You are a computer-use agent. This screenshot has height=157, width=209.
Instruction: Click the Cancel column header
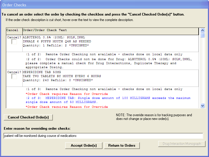point(14,31)
